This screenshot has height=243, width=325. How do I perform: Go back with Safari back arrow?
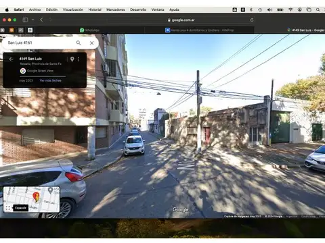pyautogui.click(x=41, y=20)
